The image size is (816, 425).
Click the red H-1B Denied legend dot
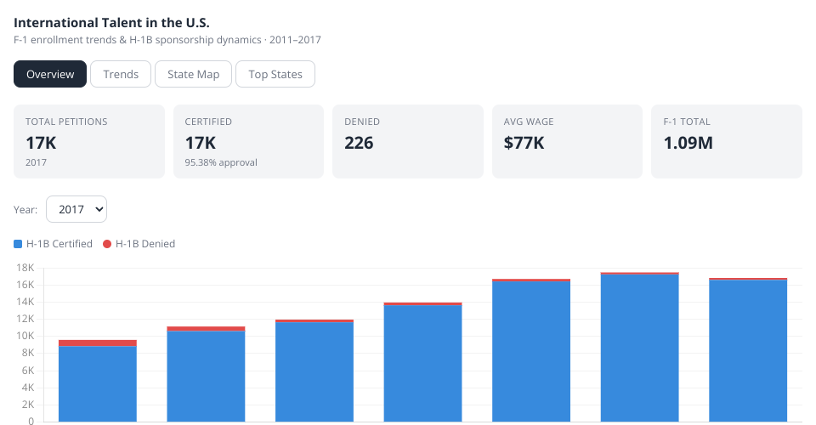tap(107, 244)
